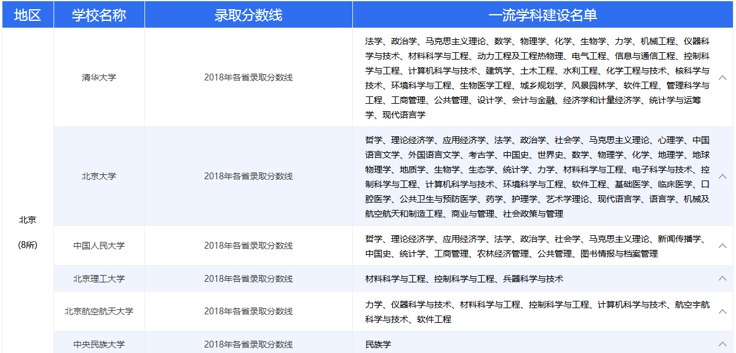Click 北京大学's subject list text
This screenshot has width=736, height=353.
(537, 177)
